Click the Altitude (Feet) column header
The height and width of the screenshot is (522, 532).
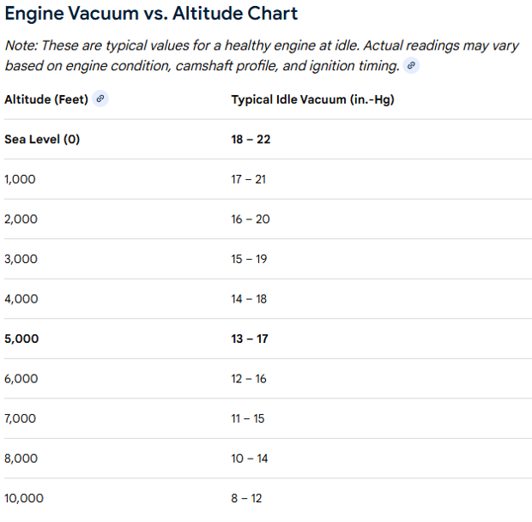point(46,99)
